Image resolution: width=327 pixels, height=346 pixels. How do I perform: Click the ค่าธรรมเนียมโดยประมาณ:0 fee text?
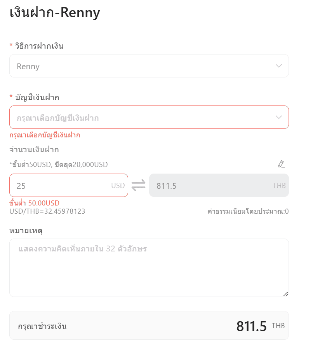click(x=248, y=211)
